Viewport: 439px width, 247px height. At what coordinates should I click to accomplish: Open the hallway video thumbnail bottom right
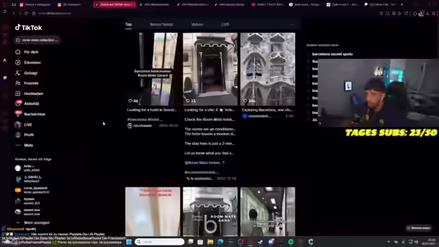(x=268, y=212)
